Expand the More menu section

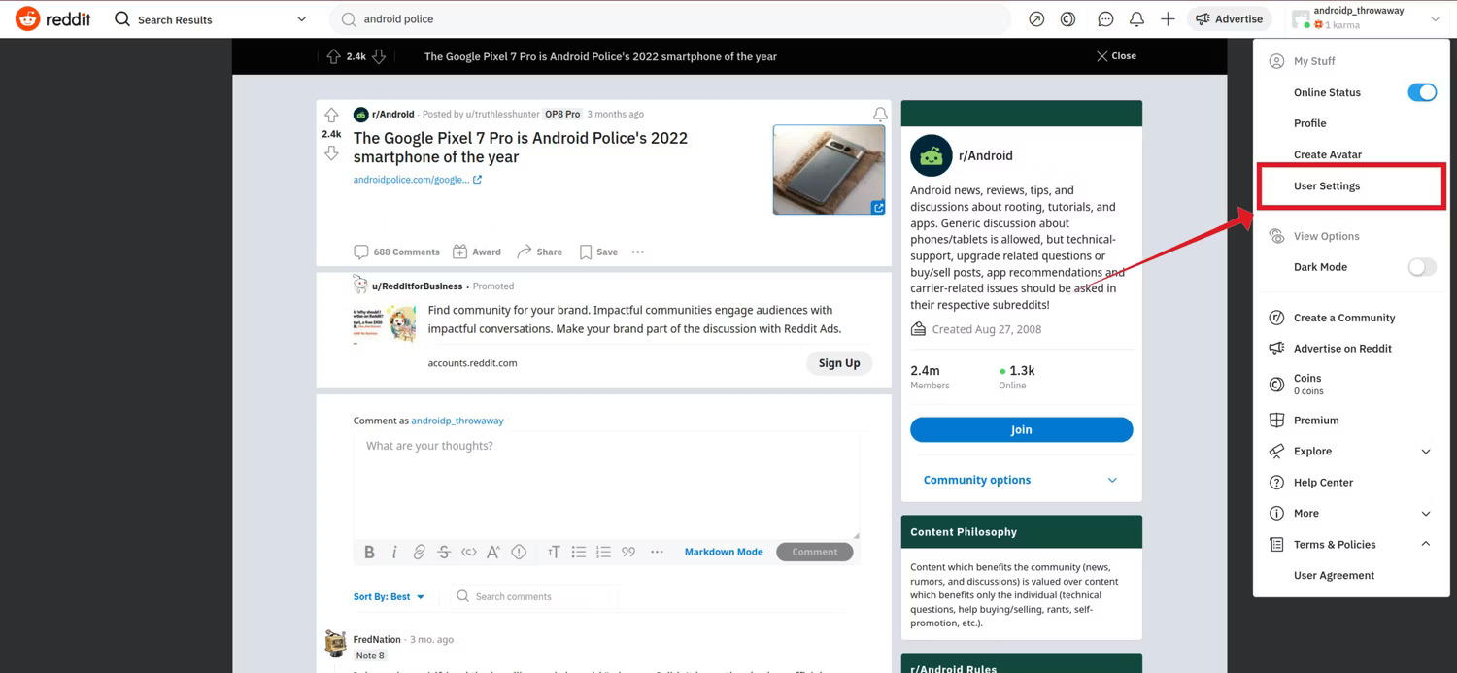coord(1426,514)
